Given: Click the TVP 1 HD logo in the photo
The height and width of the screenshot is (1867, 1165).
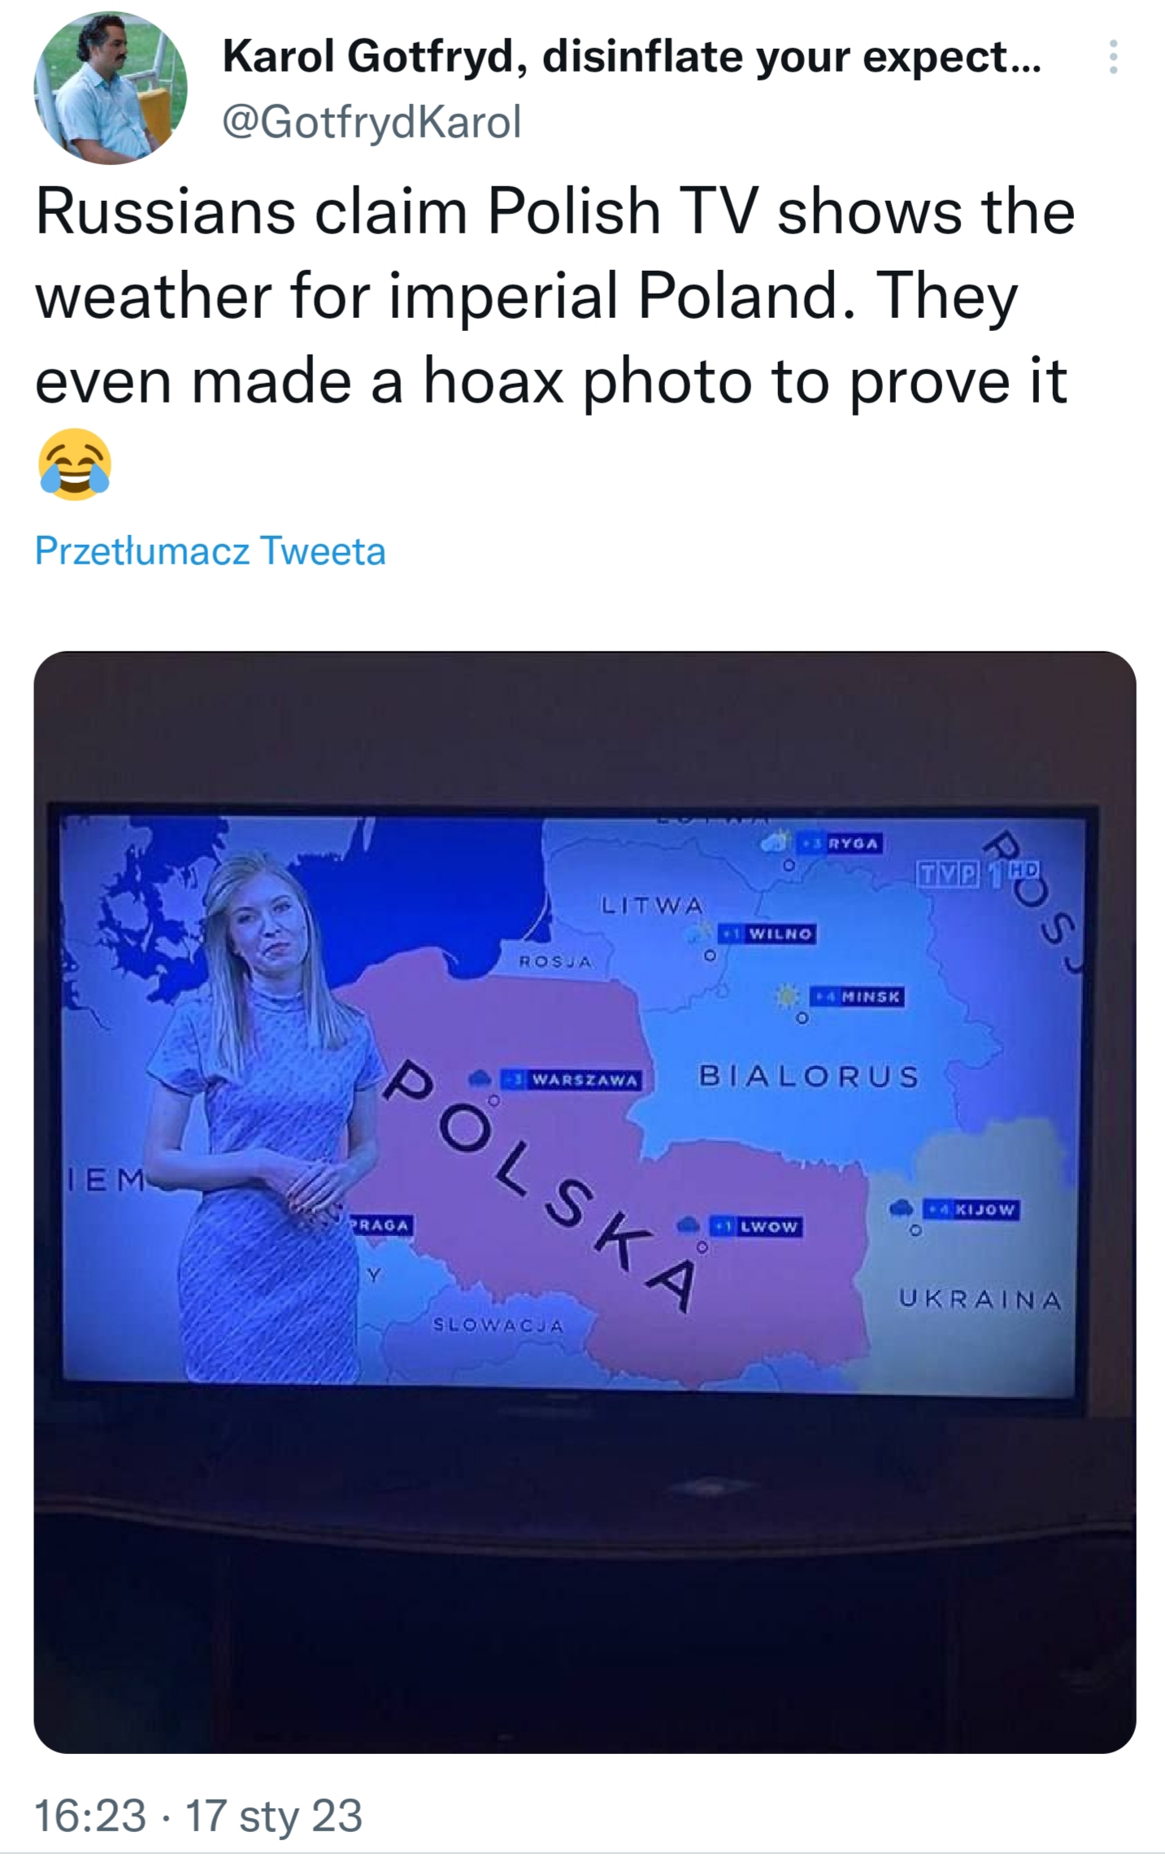Looking at the screenshot, I should [979, 874].
